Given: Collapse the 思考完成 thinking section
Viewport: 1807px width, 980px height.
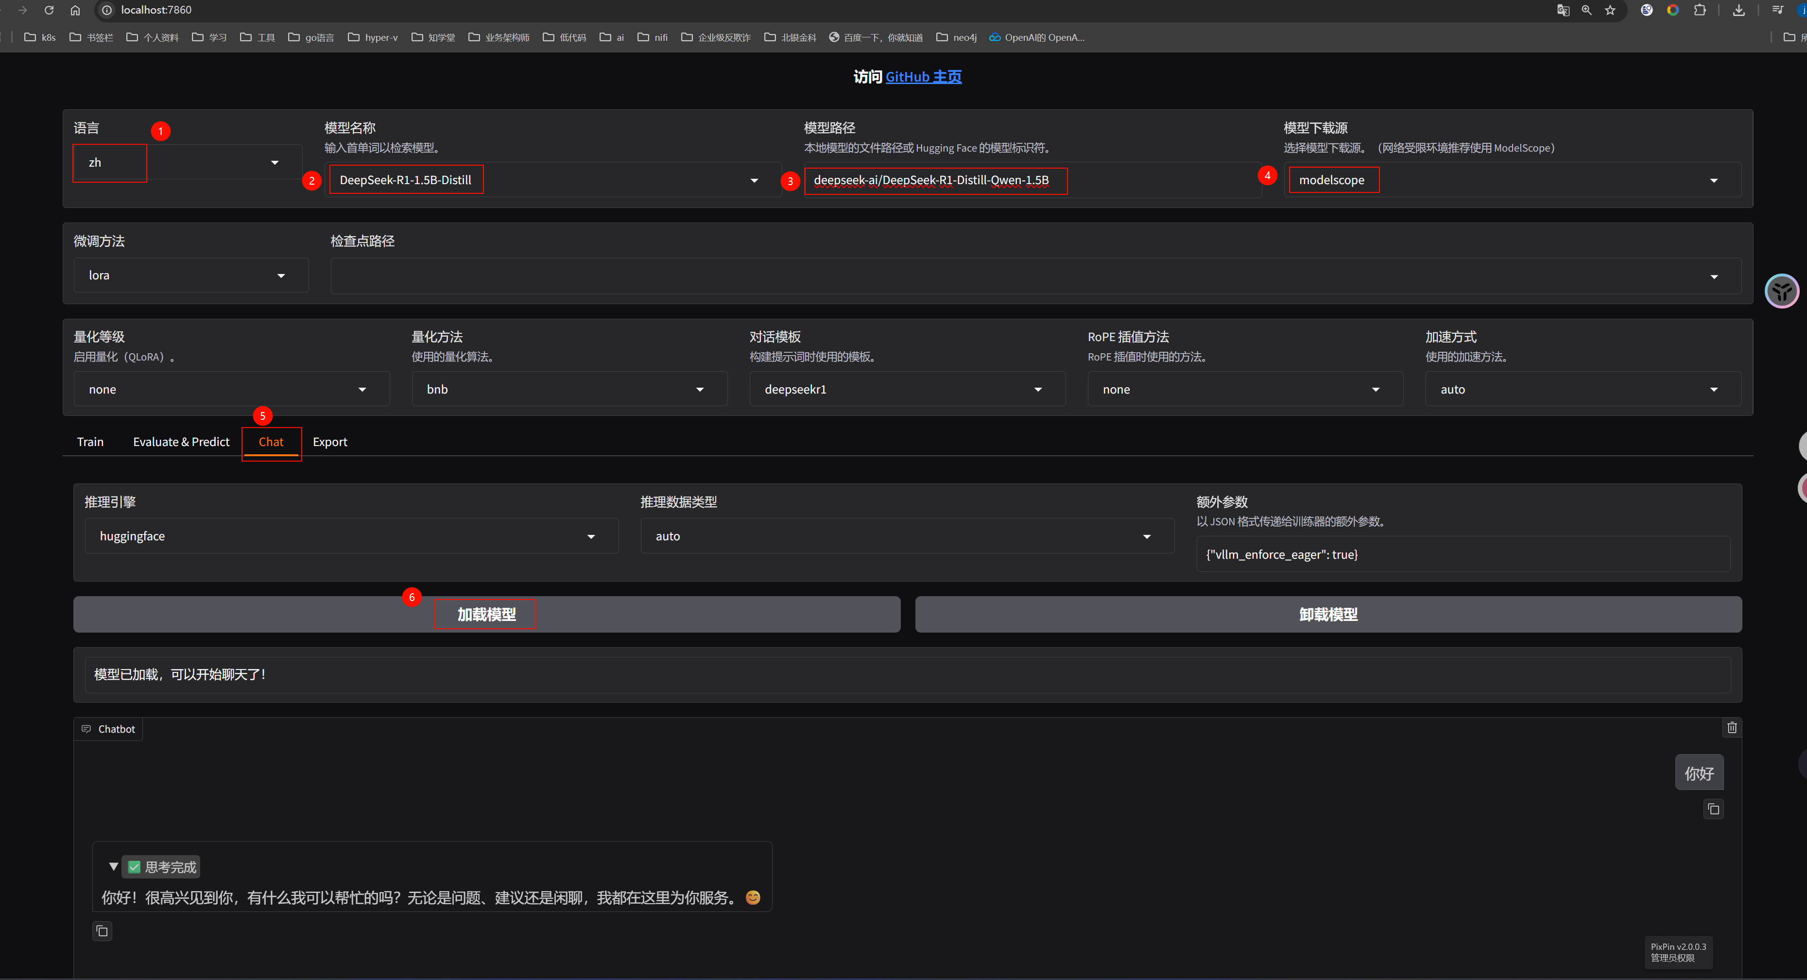Looking at the screenshot, I should [114, 867].
